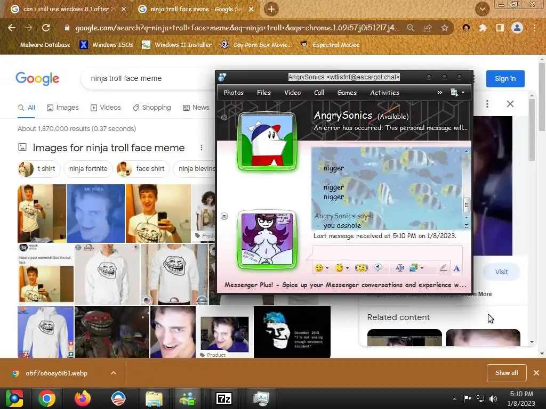Viewport: 546px width, 409px height.
Task: Open tab search chevron in Chrome title bar
Action: pos(482,9)
